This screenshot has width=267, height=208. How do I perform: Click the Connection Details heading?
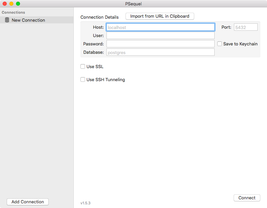click(99, 17)
